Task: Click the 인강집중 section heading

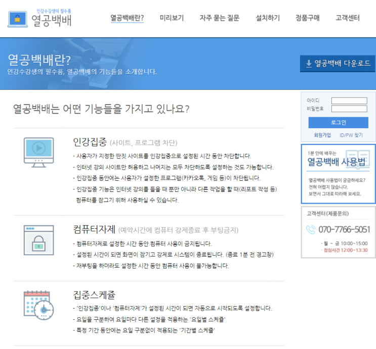Action: [90, 142]
